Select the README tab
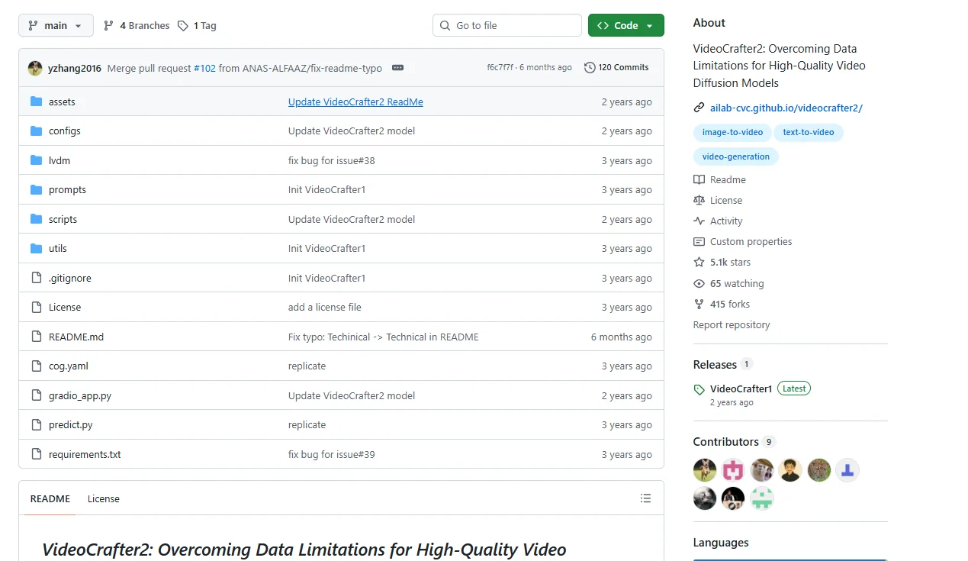Image resolution: width=968 pixels, height=561 pixels. pyautogui.click(x=50, y=498)
